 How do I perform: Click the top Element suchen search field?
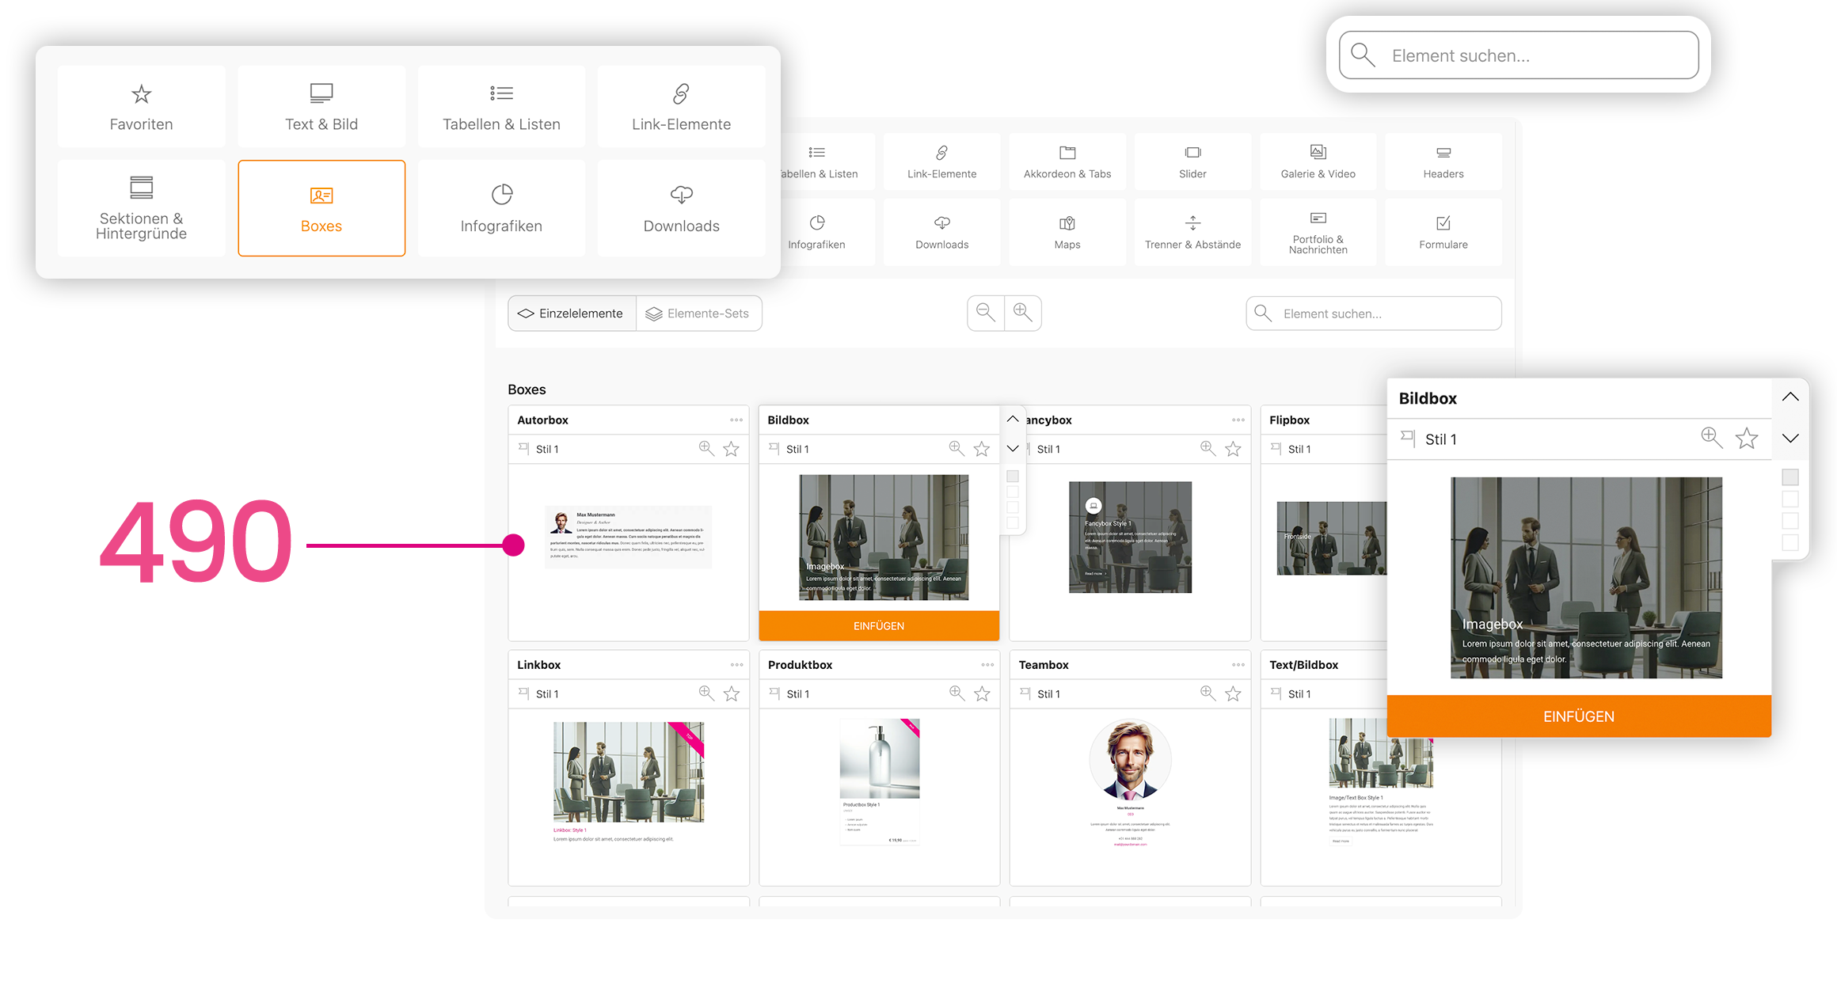click(1519, 55)
